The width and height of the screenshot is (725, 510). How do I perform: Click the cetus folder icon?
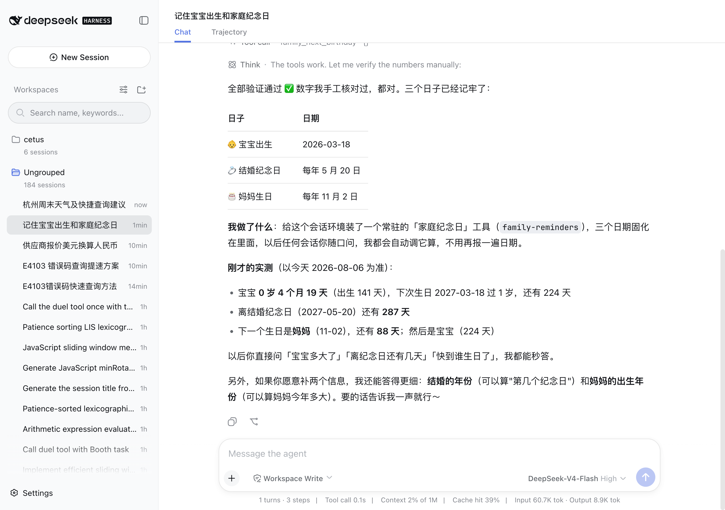pyautogui.click(x=16, y=139)
